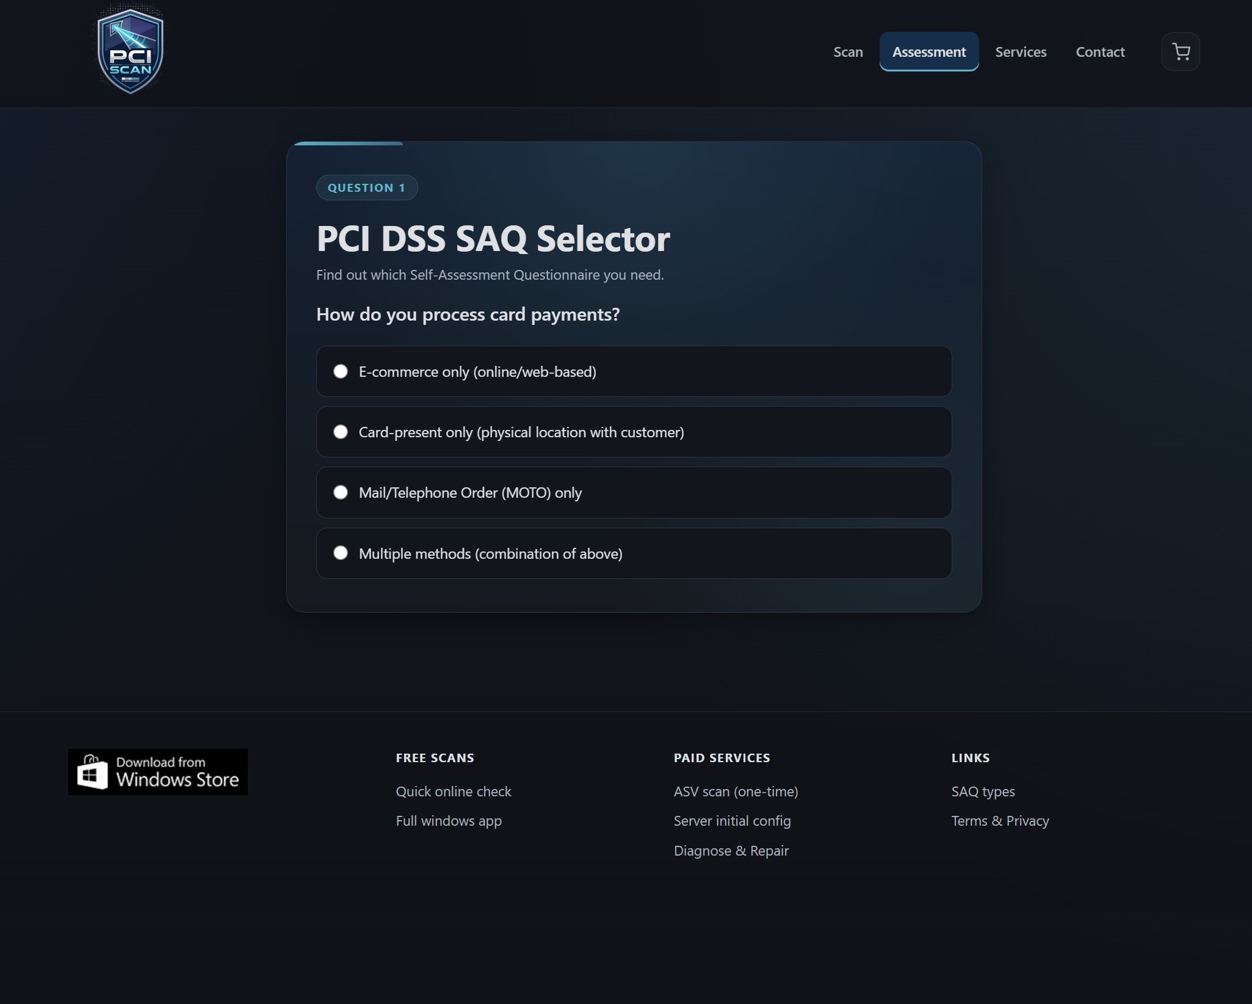Screen dimensions: 1252x1004
Task: Click 'How do you process card payments?' text
Action: click(x=468, y=315)
